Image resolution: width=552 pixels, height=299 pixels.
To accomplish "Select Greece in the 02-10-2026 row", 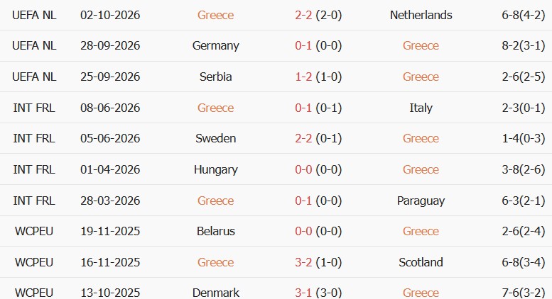I will (215, 15).
